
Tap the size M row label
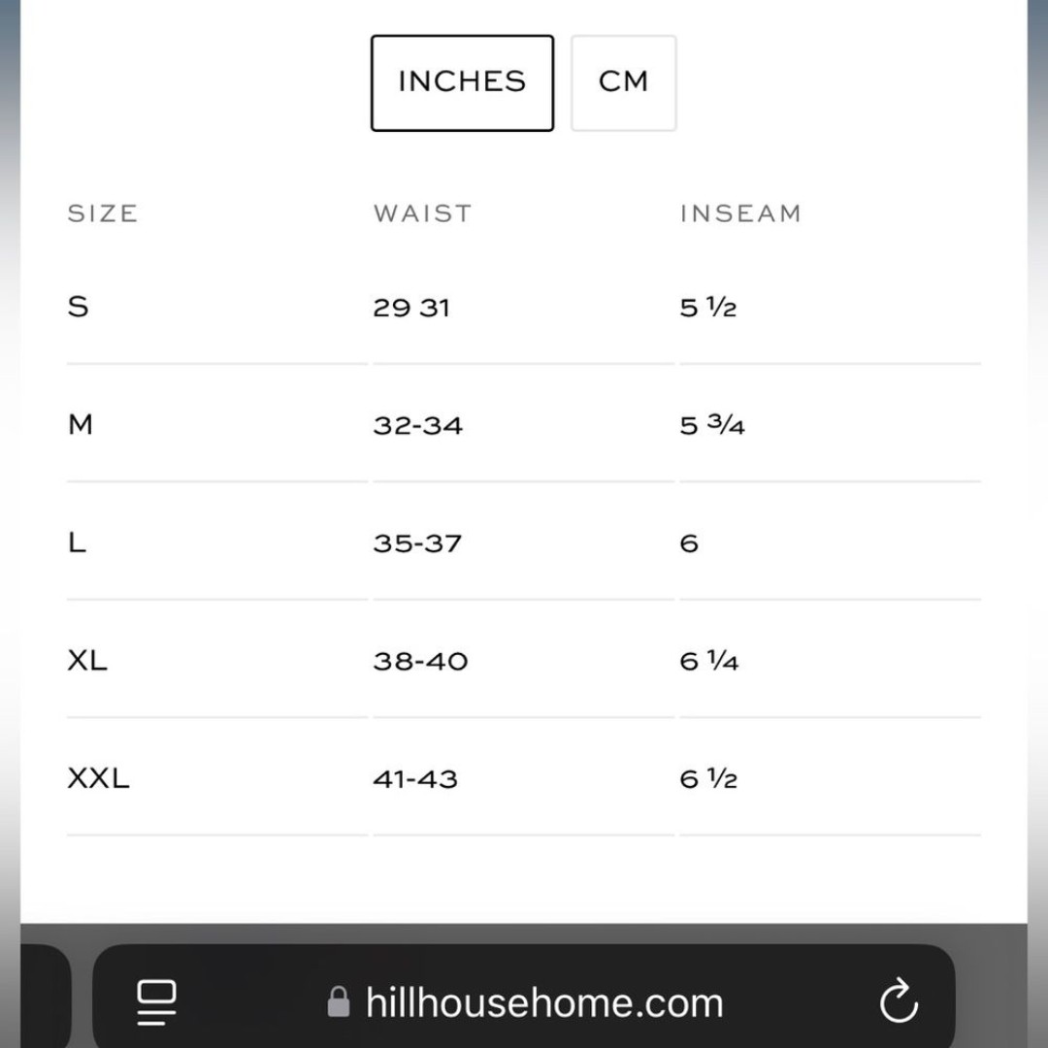81,424
